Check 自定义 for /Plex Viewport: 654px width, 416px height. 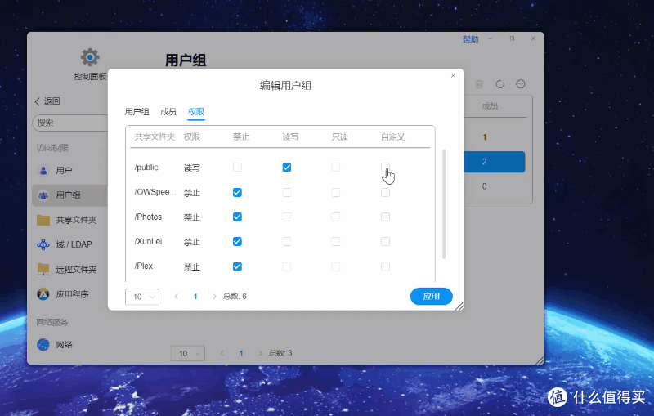[385, 266]
